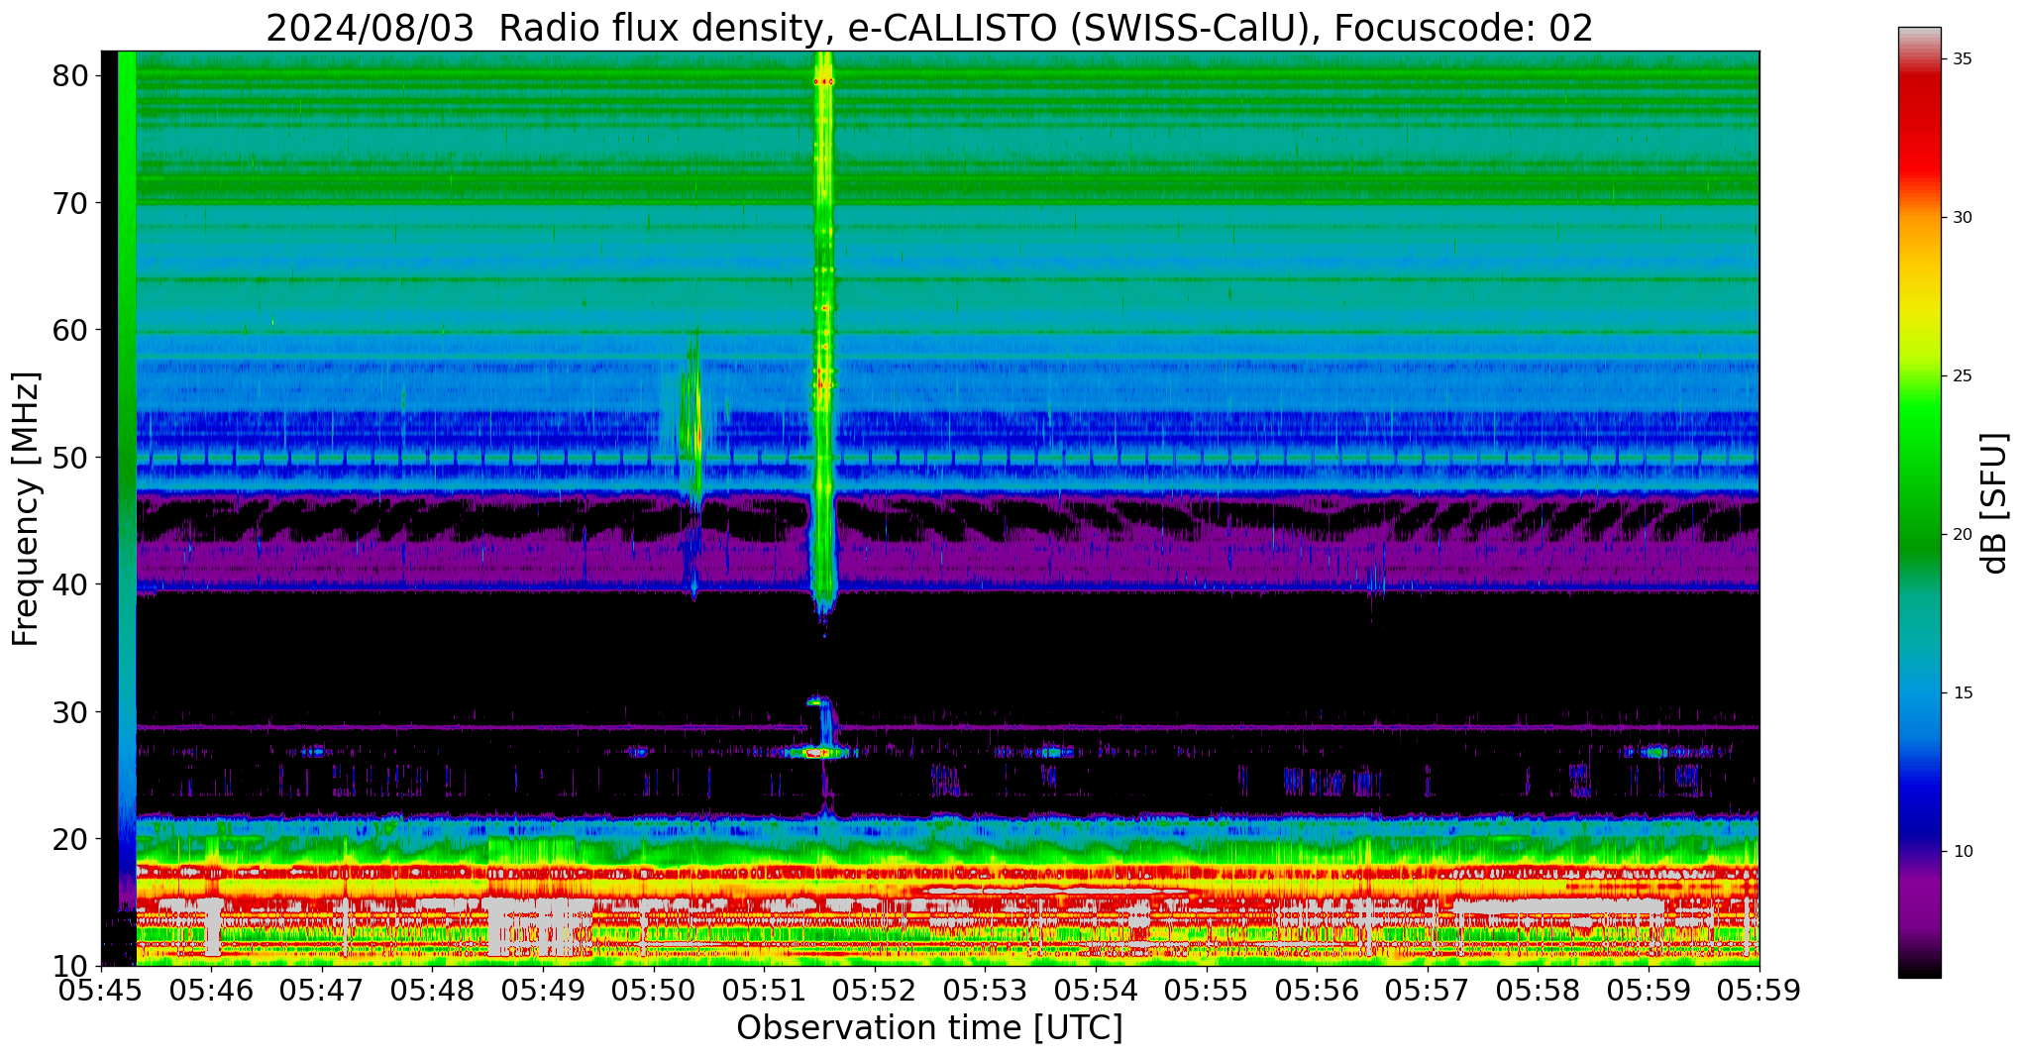Click the 10 MHz frequency tick label
The width and height of the screenshot is (2024, 1057).
(70, 966)
